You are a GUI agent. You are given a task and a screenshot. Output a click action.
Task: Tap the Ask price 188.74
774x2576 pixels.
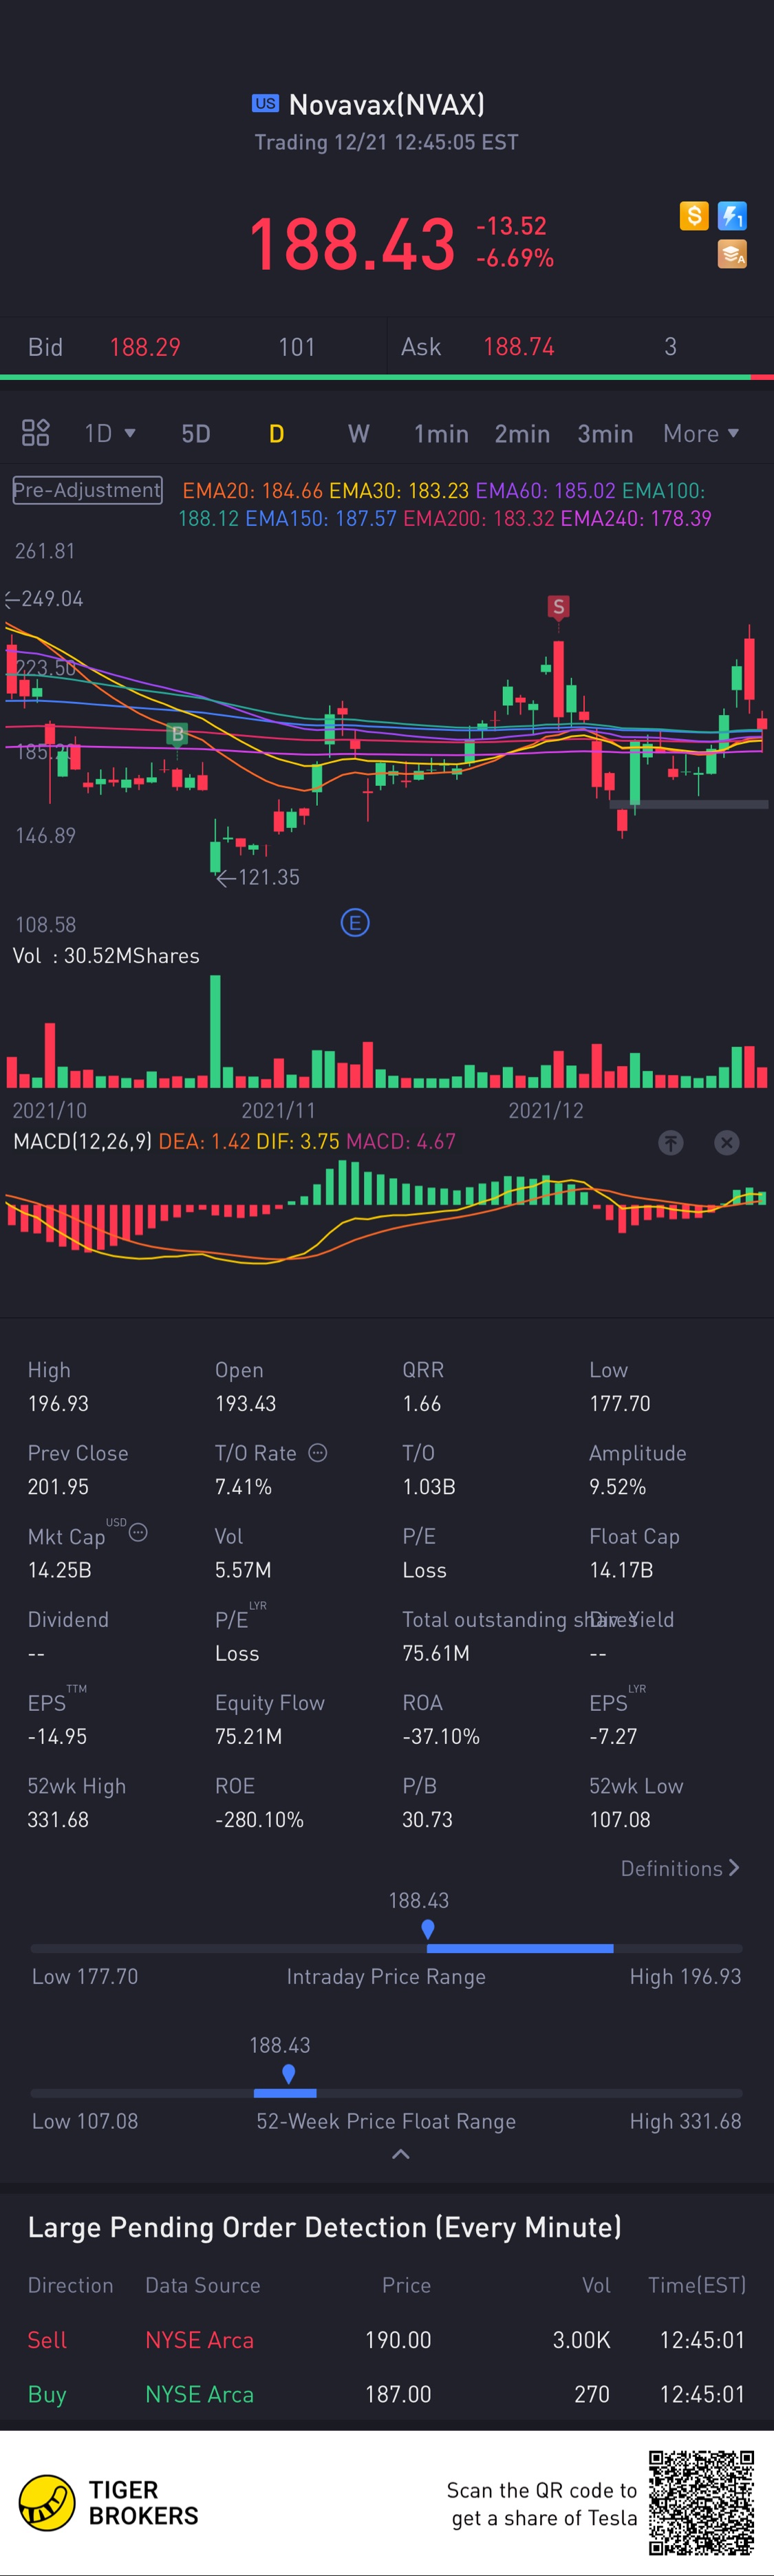pyautogui.click(x=519, y=347)
